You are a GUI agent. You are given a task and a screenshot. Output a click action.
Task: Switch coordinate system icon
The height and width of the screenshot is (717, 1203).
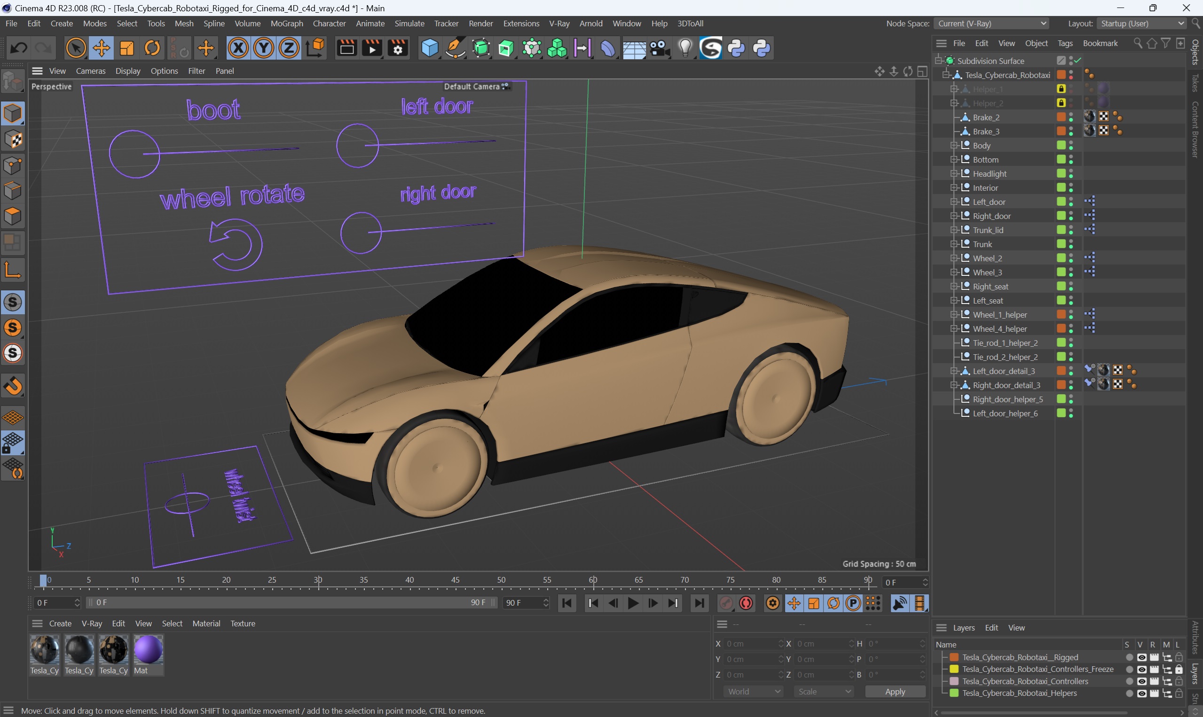(x=315, y=48)
